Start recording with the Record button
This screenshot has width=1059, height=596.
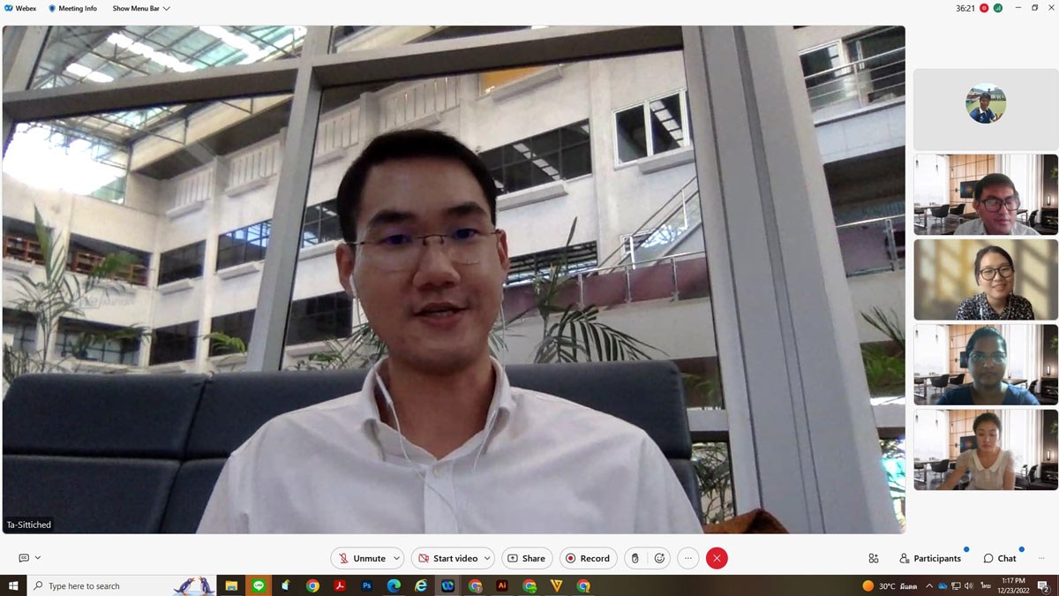[588, 558]
